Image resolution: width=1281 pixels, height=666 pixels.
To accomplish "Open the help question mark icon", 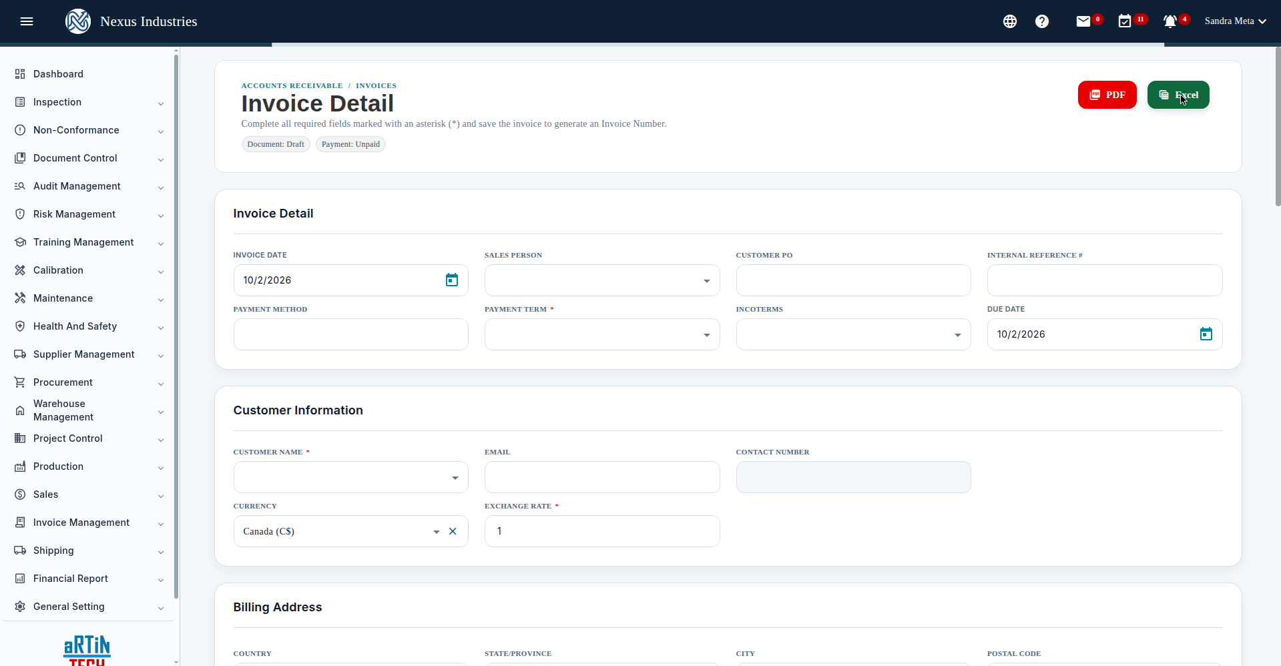I will (x=1042, y=21).
